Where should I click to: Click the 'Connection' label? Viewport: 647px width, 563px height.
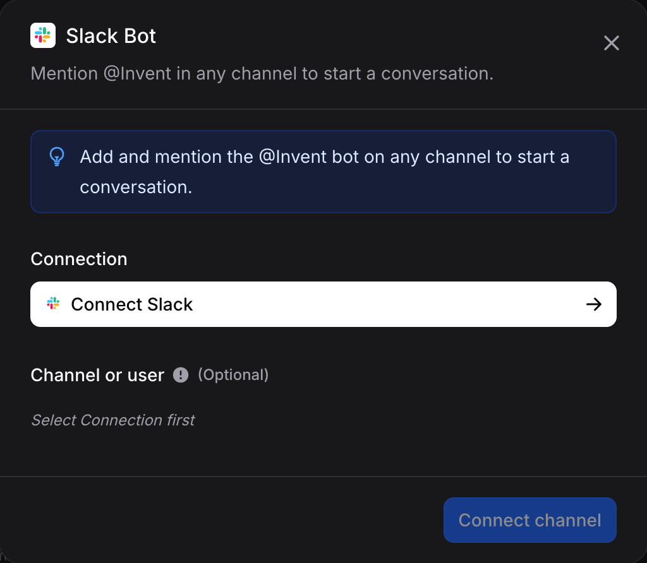point(79,259)
